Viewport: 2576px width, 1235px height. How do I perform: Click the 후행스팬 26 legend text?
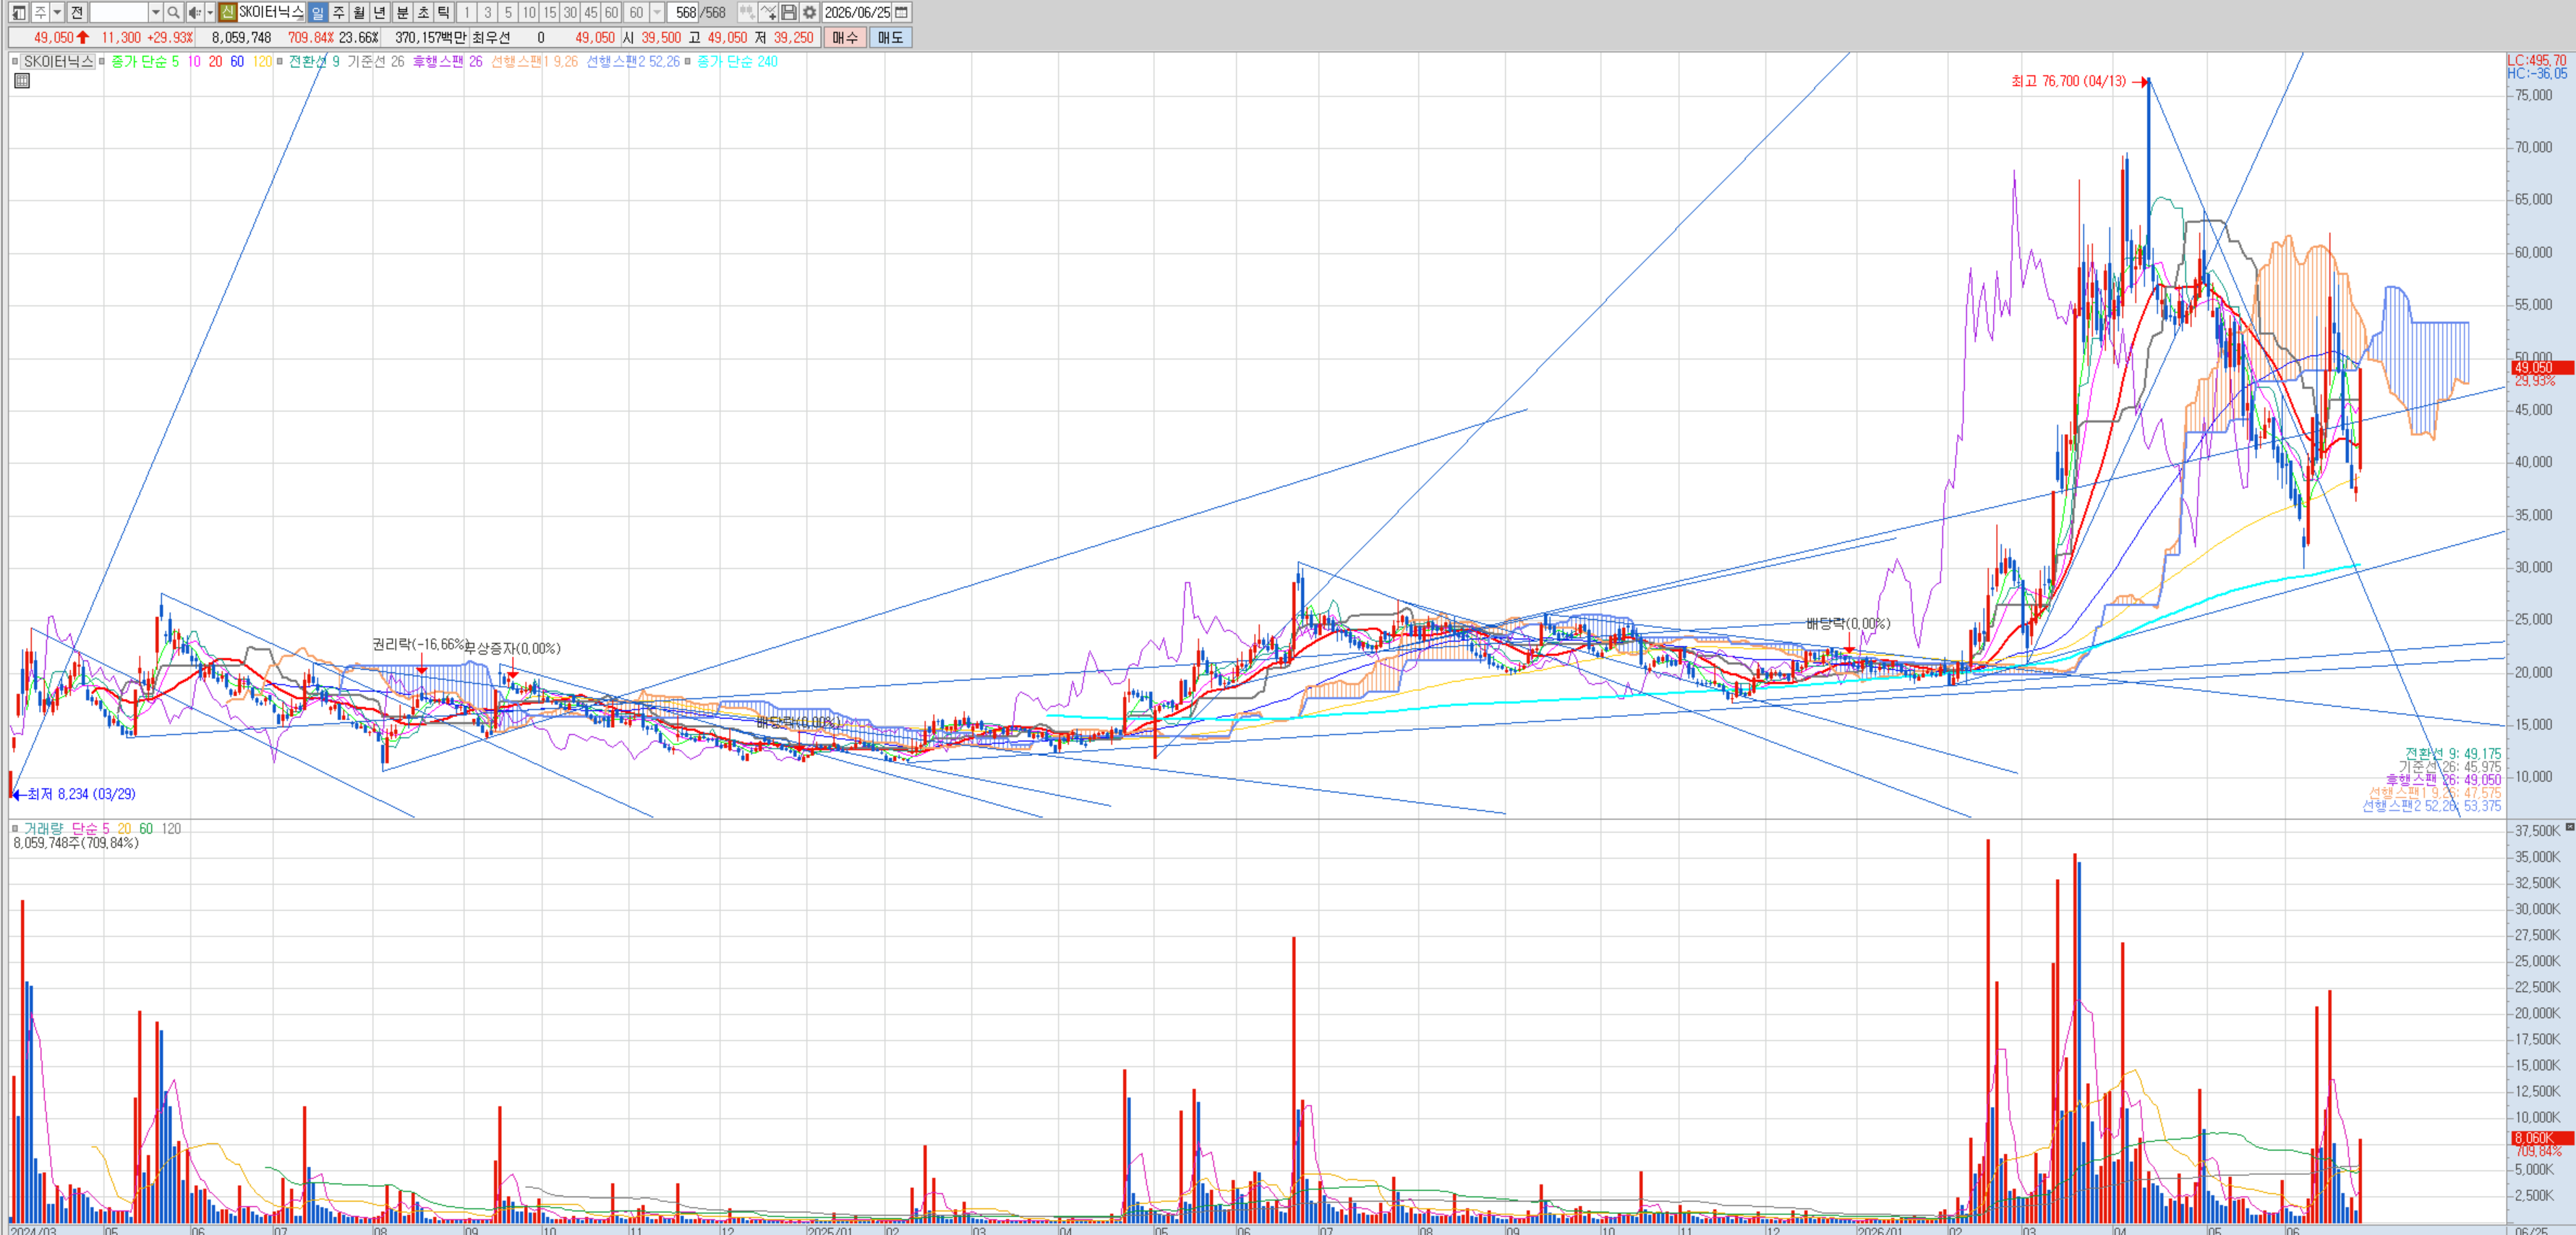click(448, 61)
